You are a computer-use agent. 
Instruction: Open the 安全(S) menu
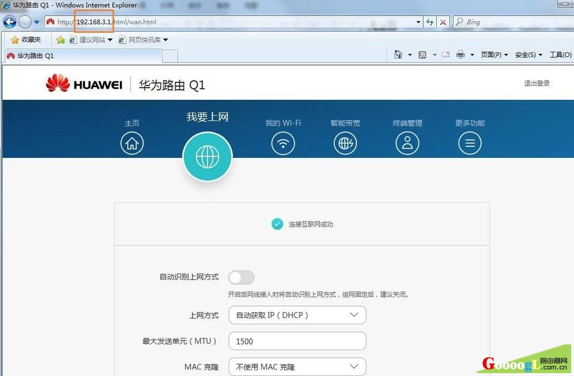pyautogui.click(x=528, y=55)
